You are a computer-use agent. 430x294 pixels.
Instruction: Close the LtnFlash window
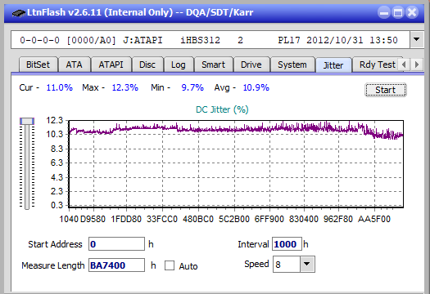click(x=412, y=12)
